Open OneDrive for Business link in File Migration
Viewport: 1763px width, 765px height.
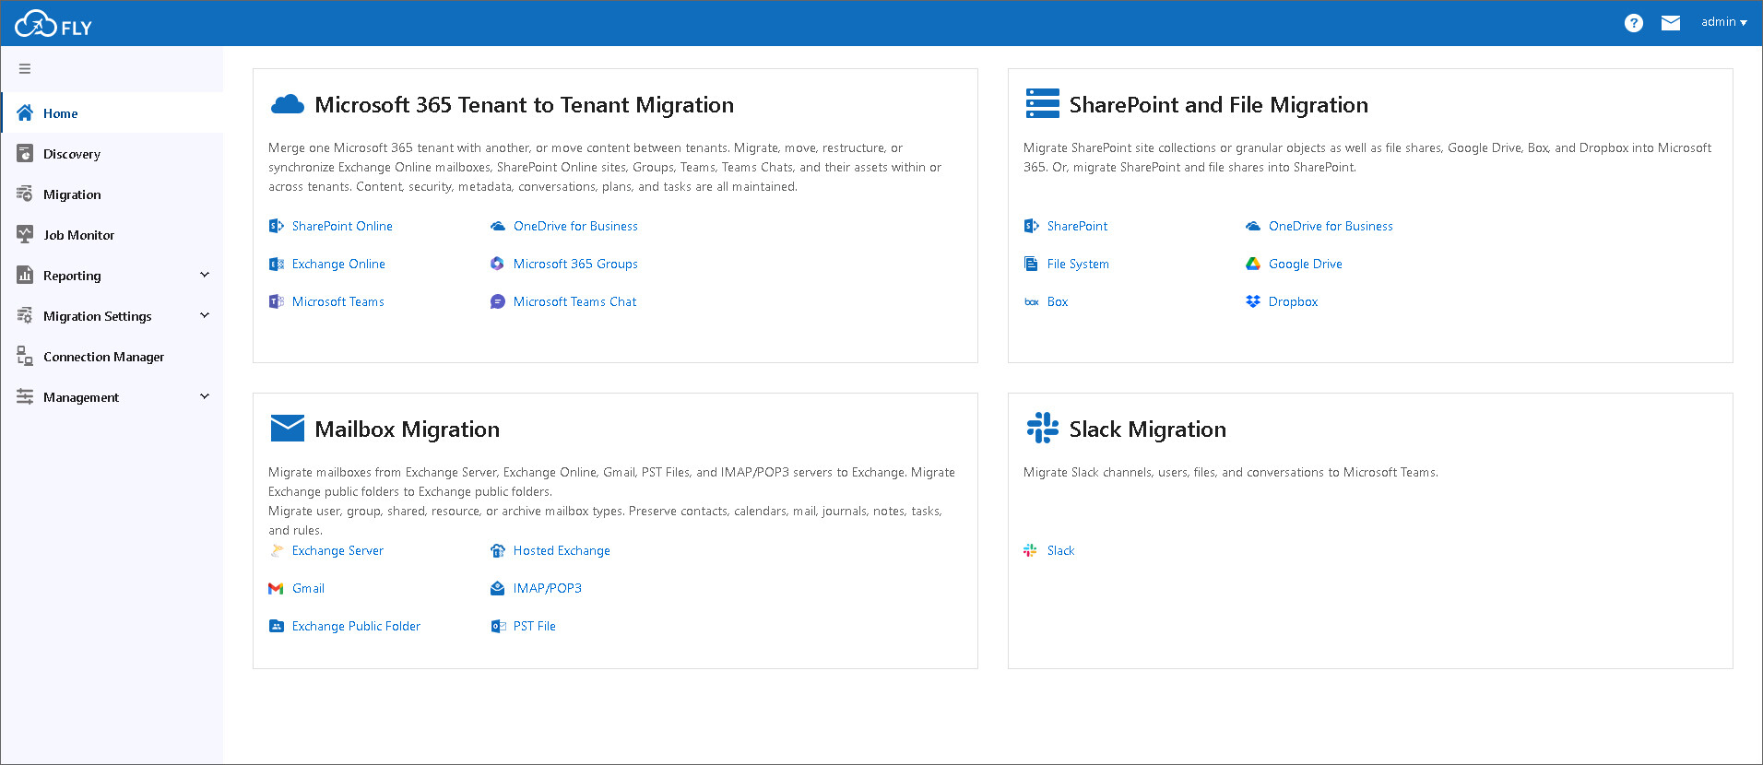click(1331, 226)
